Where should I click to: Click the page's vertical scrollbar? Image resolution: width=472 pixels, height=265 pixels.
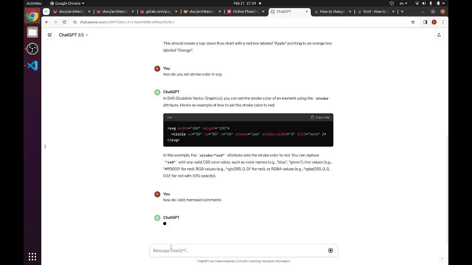(x=447, y=190)
